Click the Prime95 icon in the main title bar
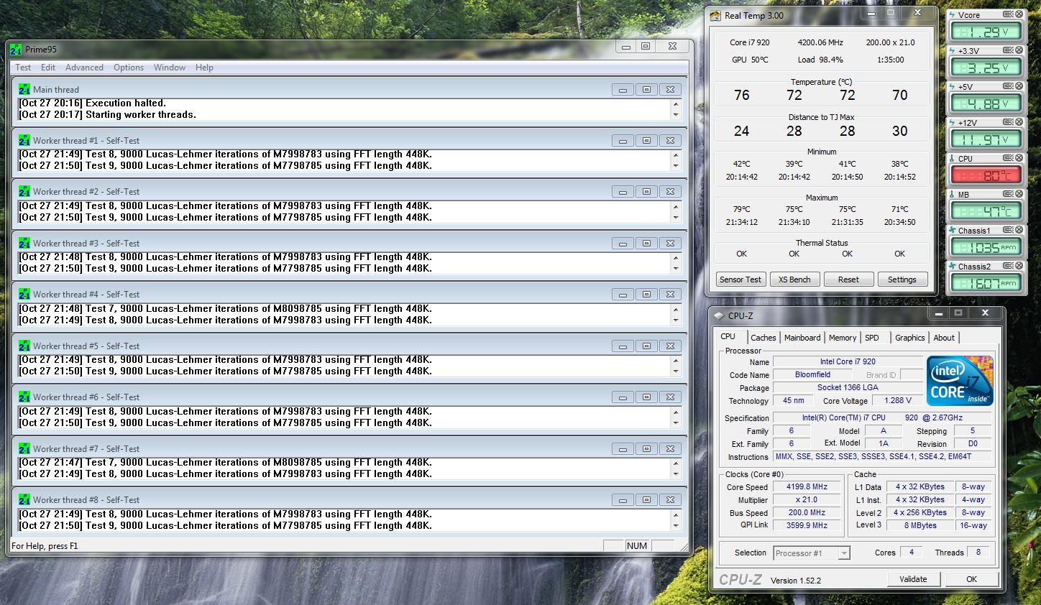Viewport: 1041px width, 605px height. point(16,50)
